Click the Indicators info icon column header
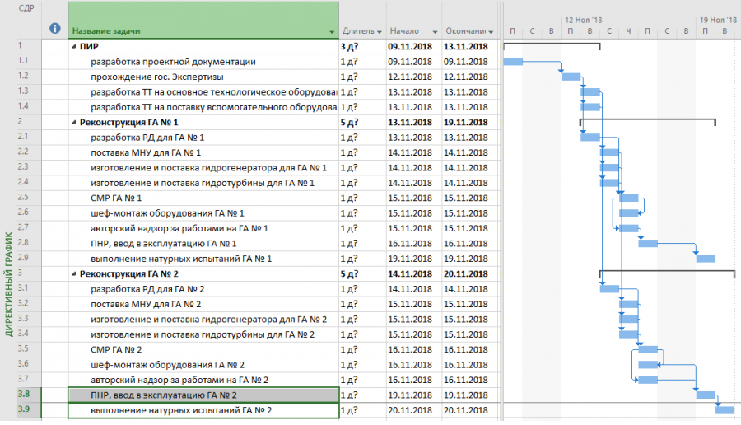This screenshot has width=741, height=425. tap(55, 28)
